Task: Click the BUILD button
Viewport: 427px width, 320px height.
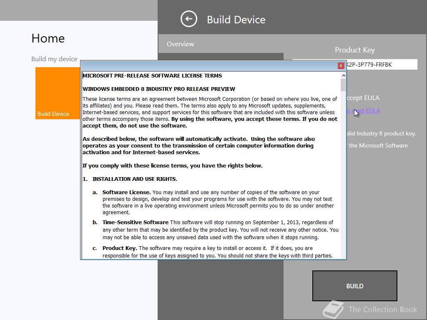Action: coord(354,286)
